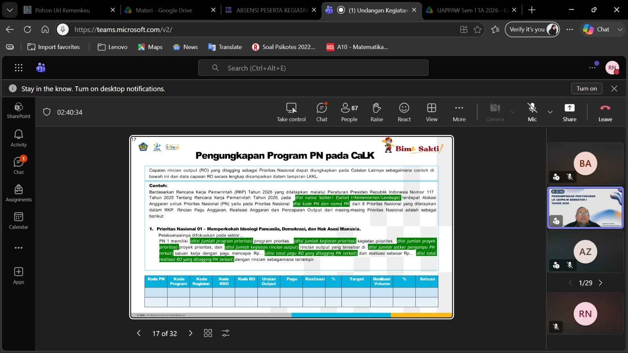628x353 pixels.
Task: Open the Teams app launcher grid
Action: point(18,68)
